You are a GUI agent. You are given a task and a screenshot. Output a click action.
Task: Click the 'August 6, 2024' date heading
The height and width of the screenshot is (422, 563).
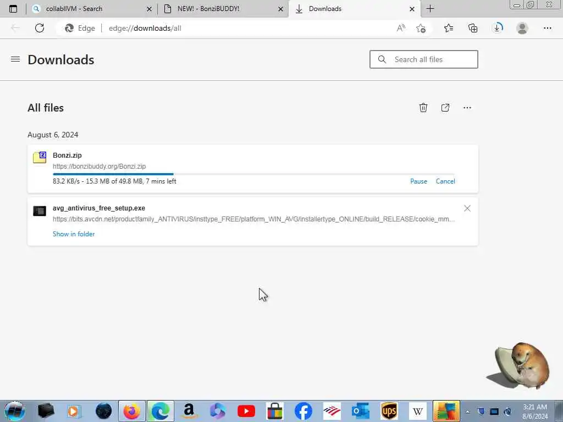[x=53, y=135]
